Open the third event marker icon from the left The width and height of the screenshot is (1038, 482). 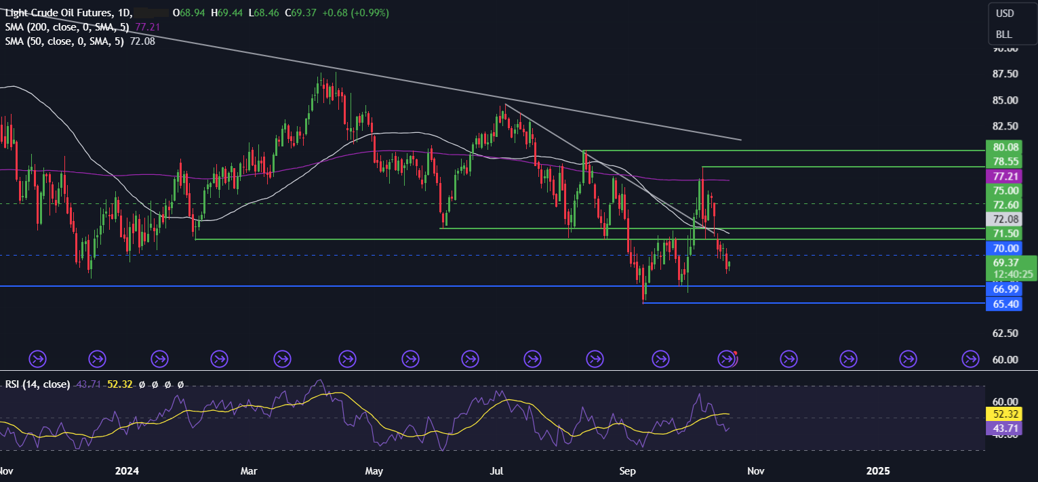tap(159, 358)
